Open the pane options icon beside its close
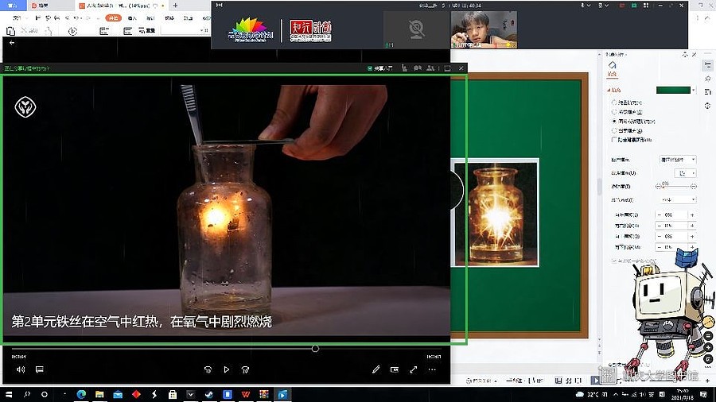The image size is (716, 402). coord(685,55)
